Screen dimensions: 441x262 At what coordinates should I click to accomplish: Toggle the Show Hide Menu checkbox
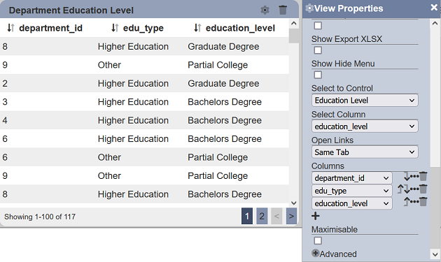[318, 75]
